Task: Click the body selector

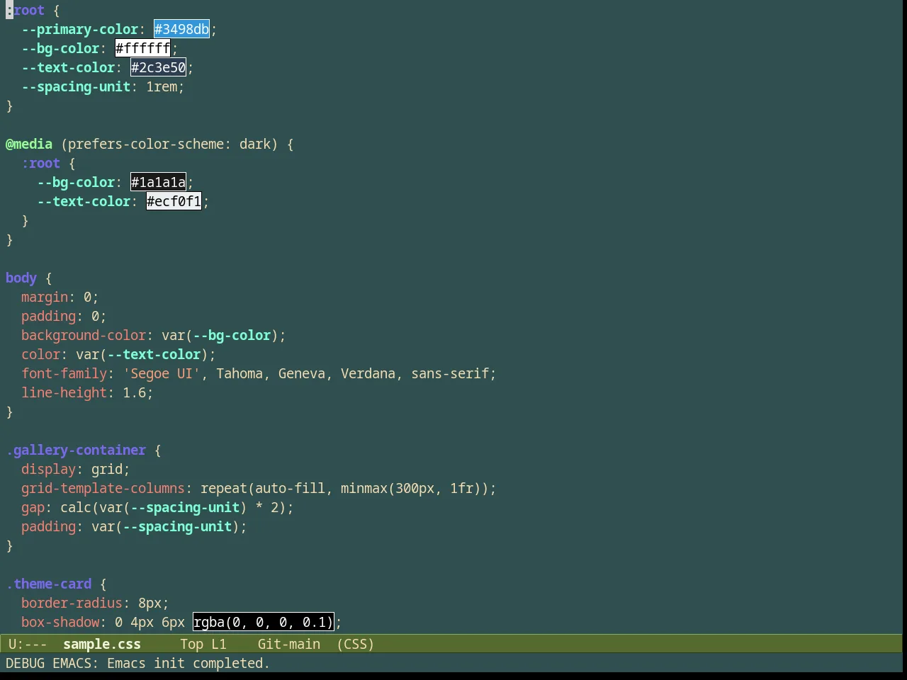Action: point(21,278)
